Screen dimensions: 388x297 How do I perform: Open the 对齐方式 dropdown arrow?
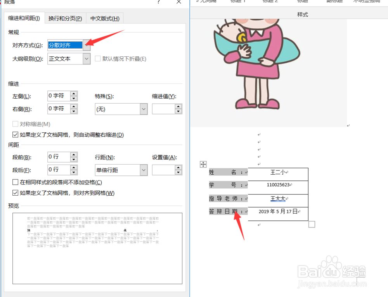click(x=87, y=45)
